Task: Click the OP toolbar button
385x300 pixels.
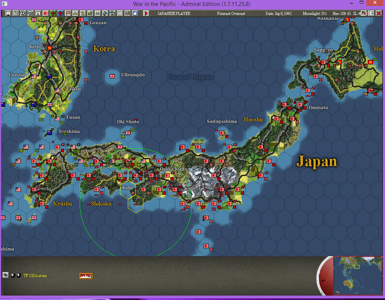Action: coord(120,13)
